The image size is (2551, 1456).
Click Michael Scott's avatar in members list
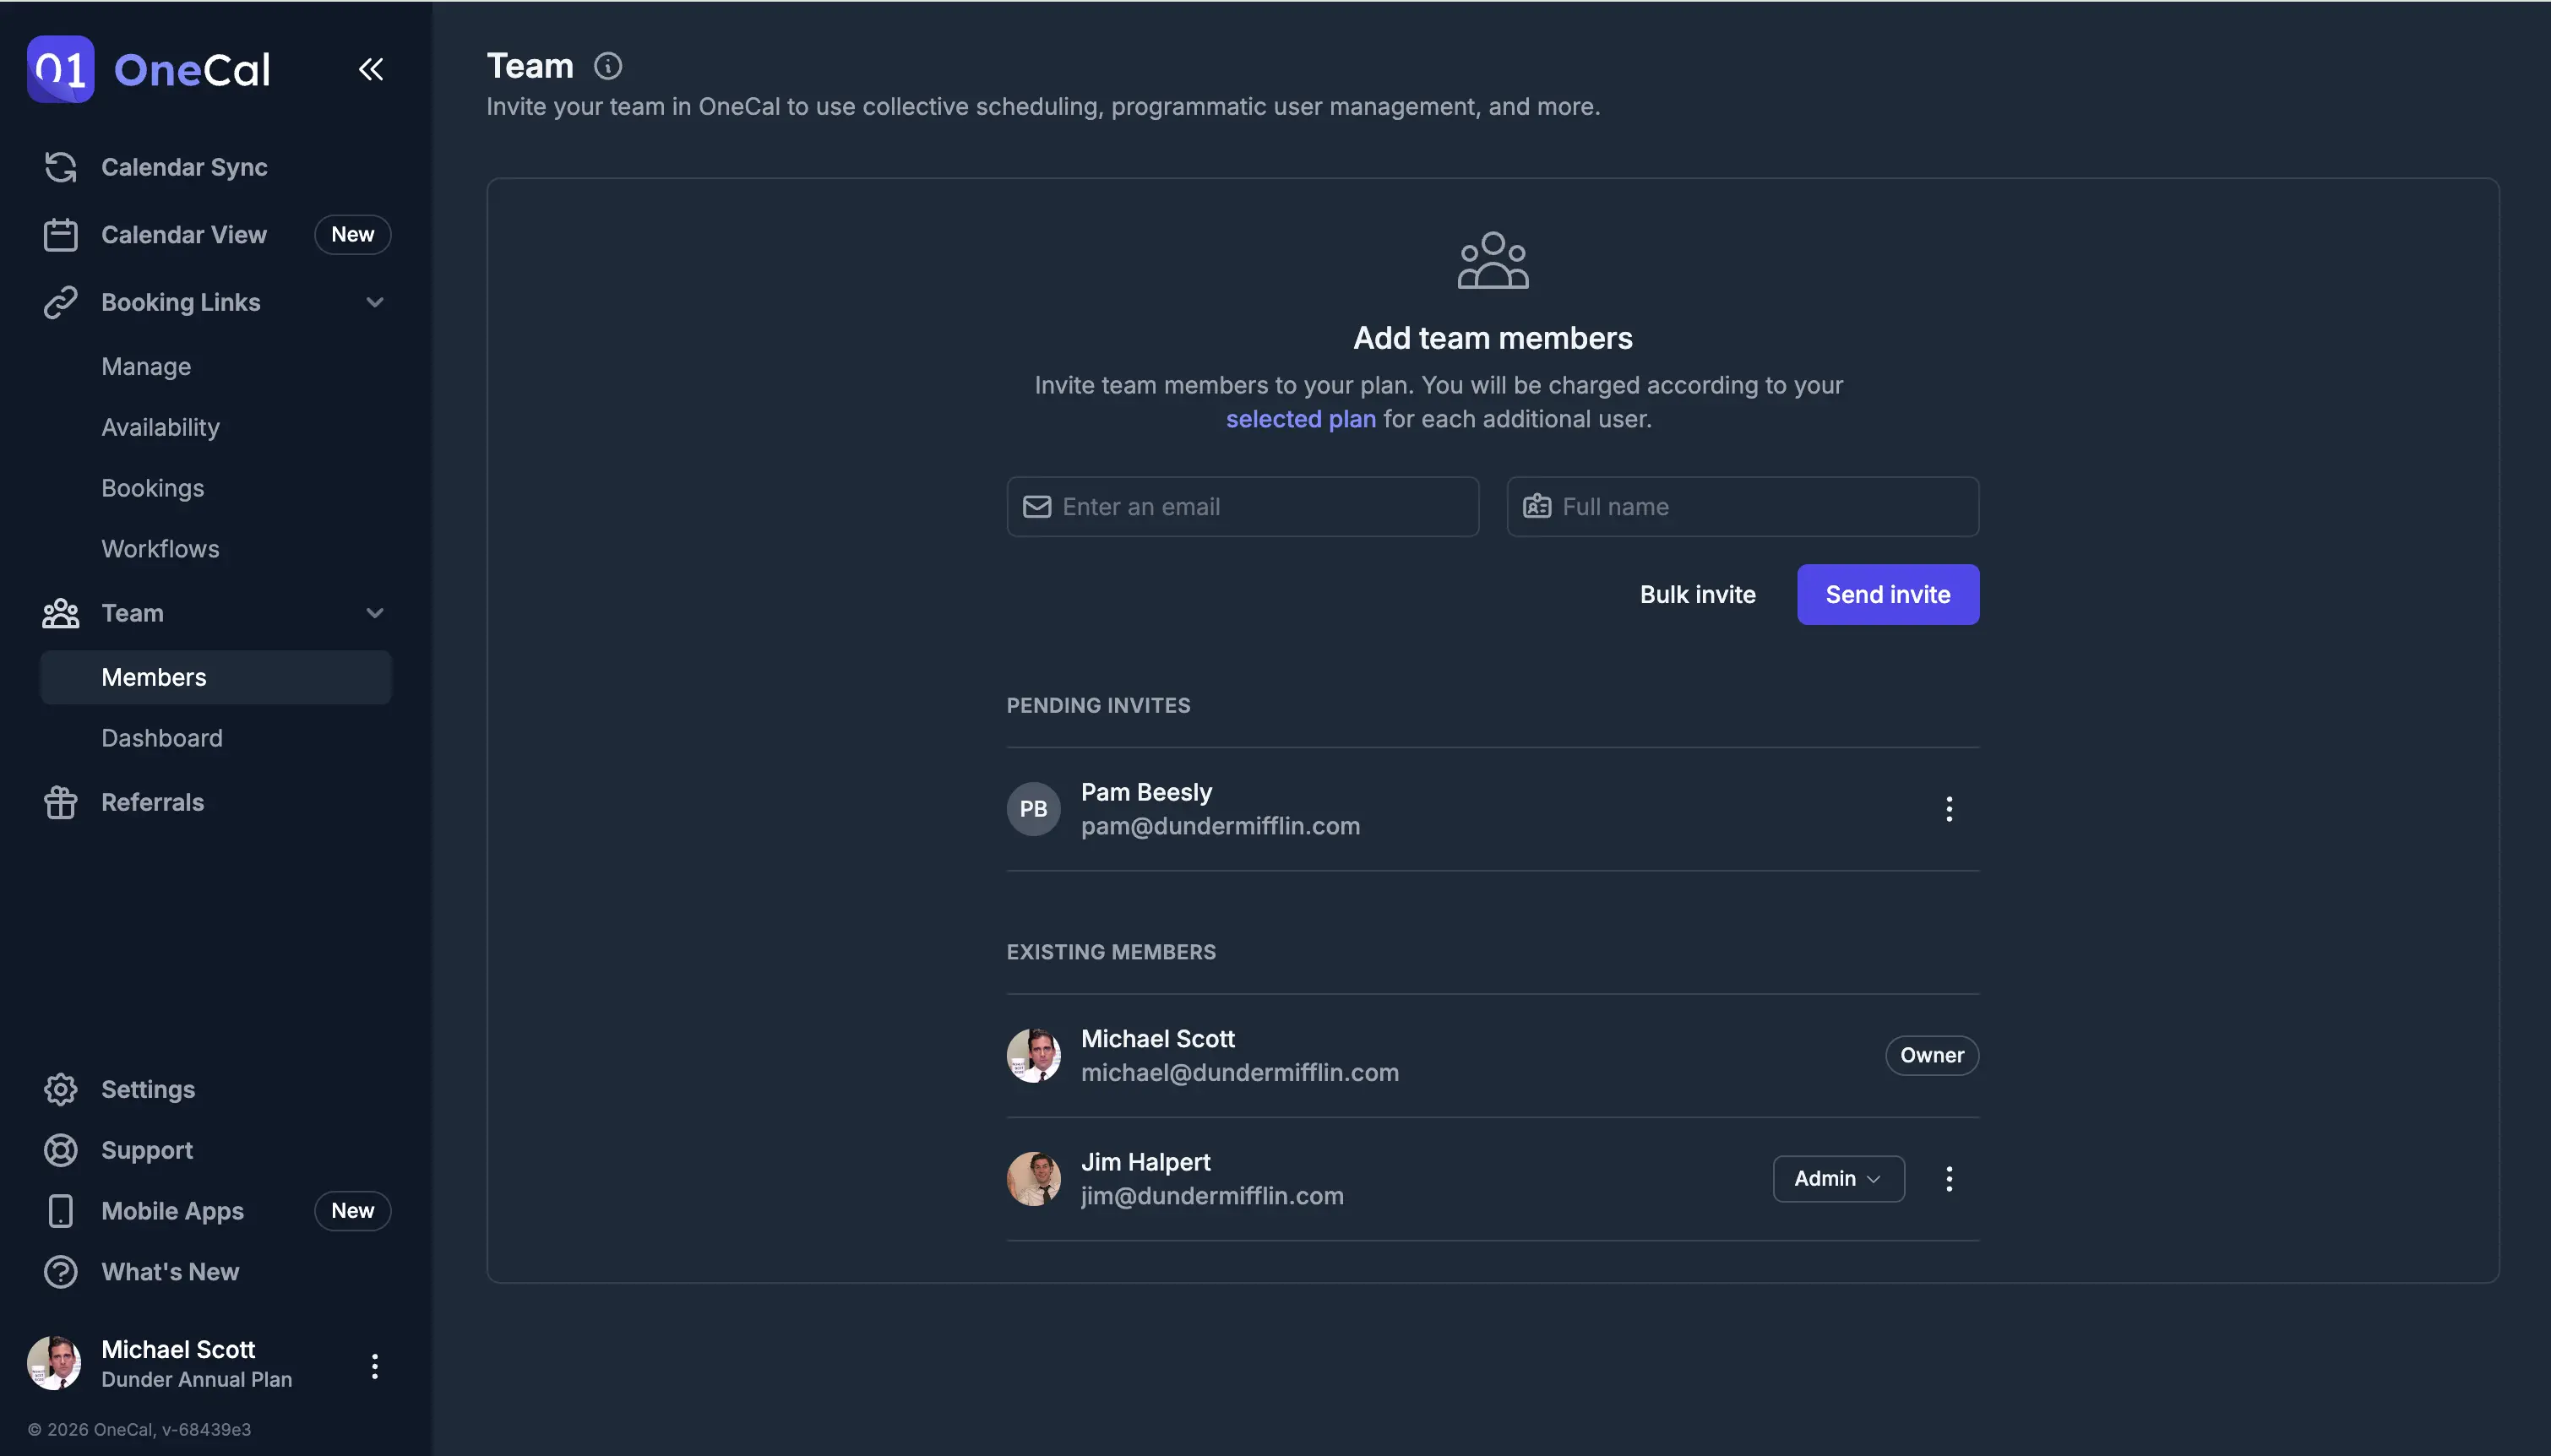click(x=1033, y=1055)
